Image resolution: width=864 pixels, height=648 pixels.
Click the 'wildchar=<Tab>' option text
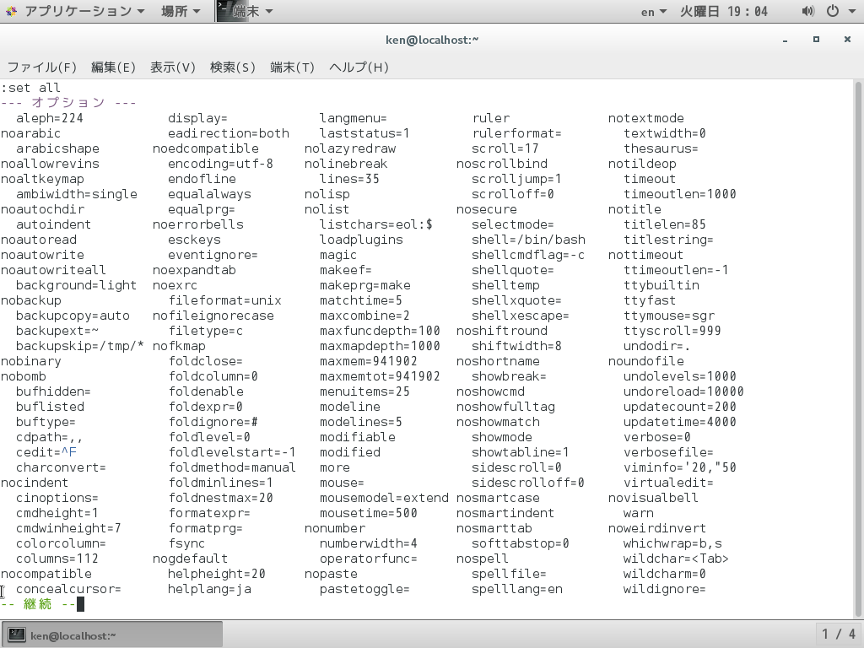pos(676,559)
